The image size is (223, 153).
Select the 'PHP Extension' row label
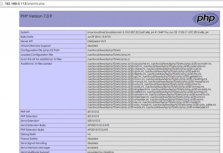click(x=29, y=116)
